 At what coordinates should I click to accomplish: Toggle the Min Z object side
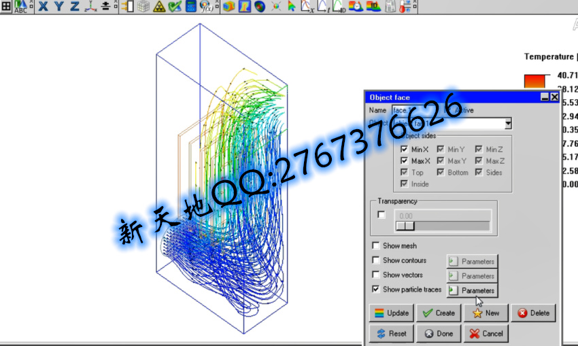479,150
